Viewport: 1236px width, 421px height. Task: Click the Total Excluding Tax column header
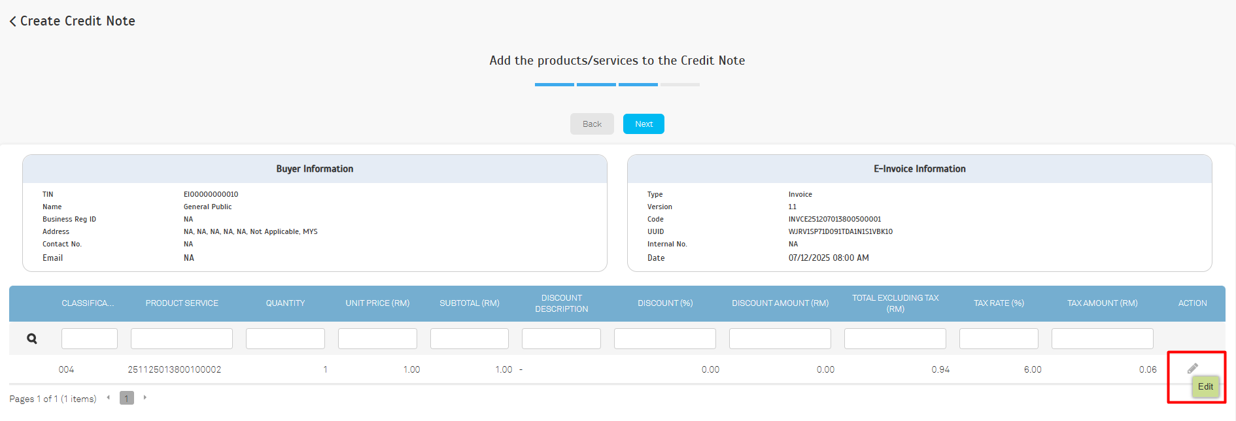895,303
